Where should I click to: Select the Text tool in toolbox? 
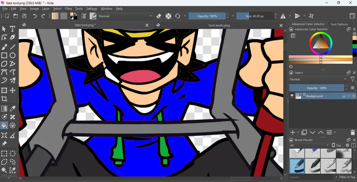point(13,29)
